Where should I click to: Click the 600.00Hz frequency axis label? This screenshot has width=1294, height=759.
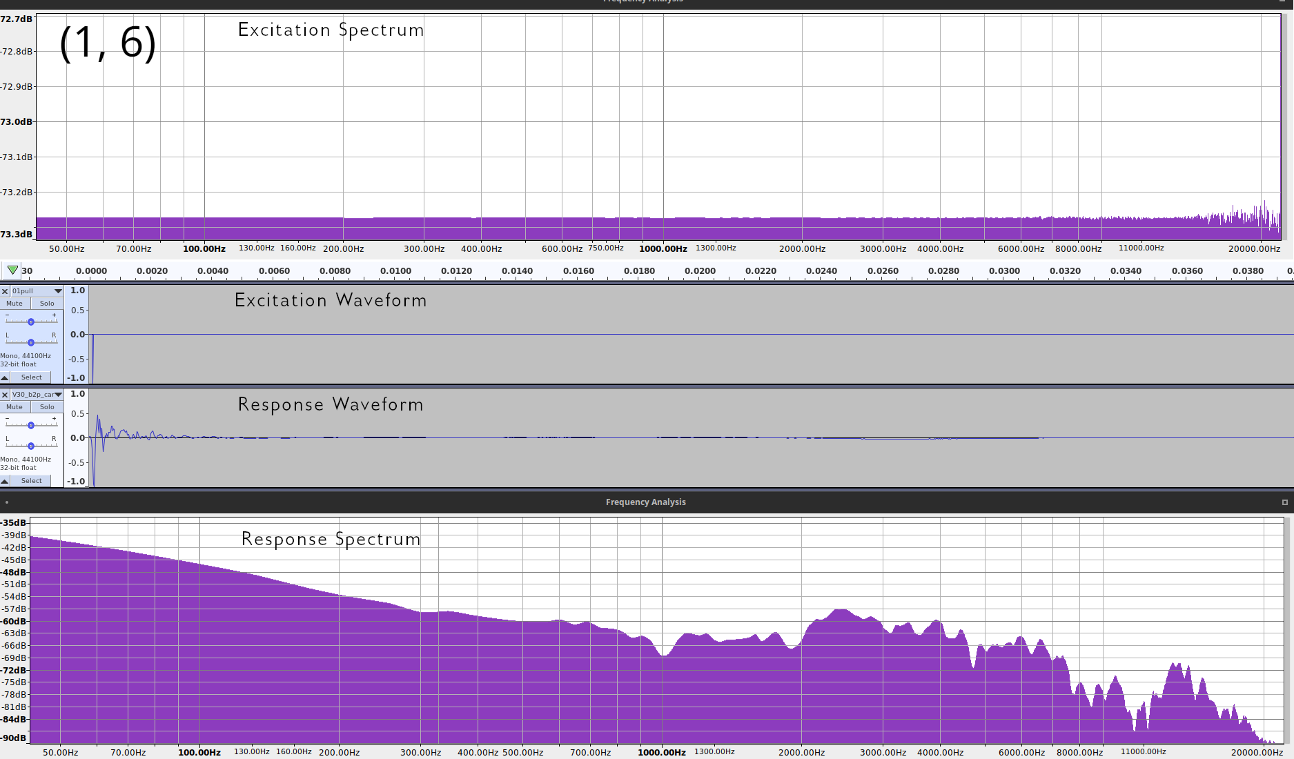pos(562,248)
